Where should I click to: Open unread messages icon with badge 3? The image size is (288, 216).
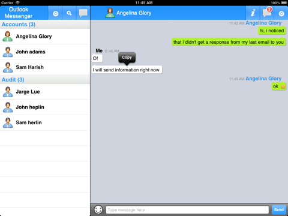click(x=267, y=13)
